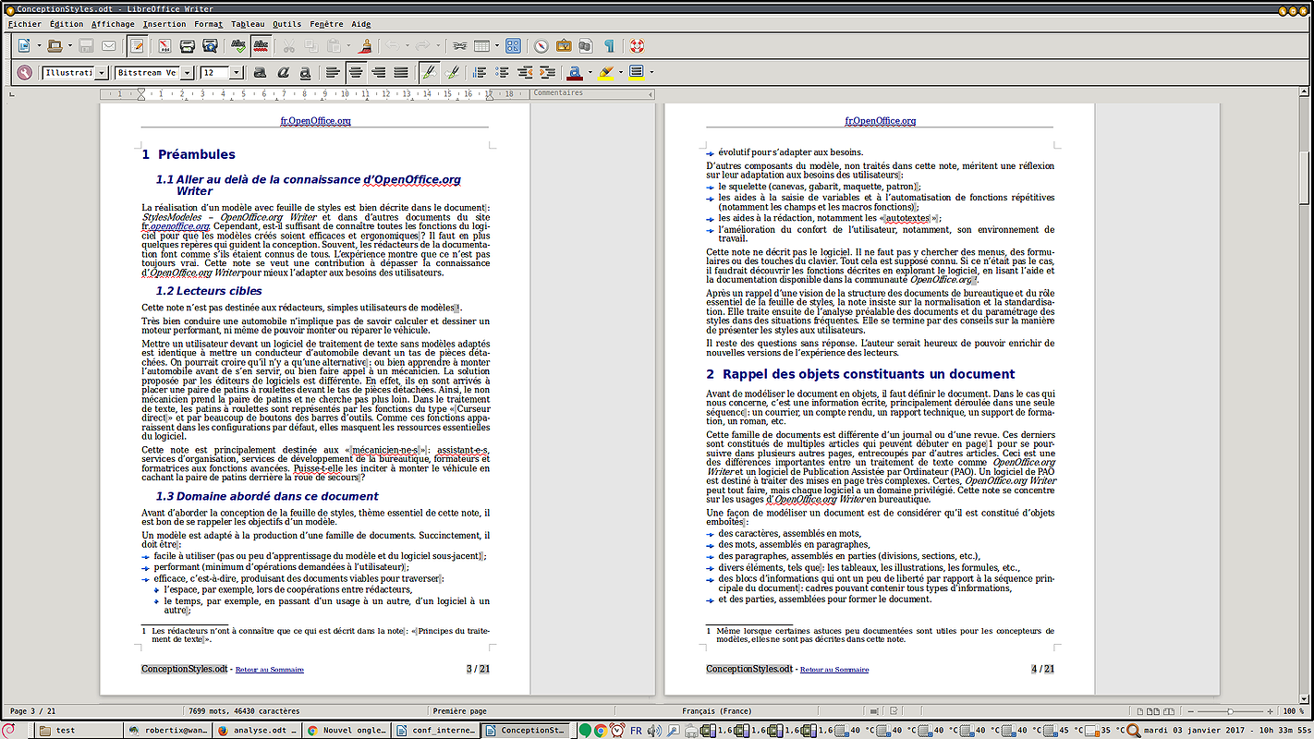This screenshot has width=1314, height=739.
Task: Expand the font color dropdown arrow
Action: pyautogui.click(x=590, y=72)
